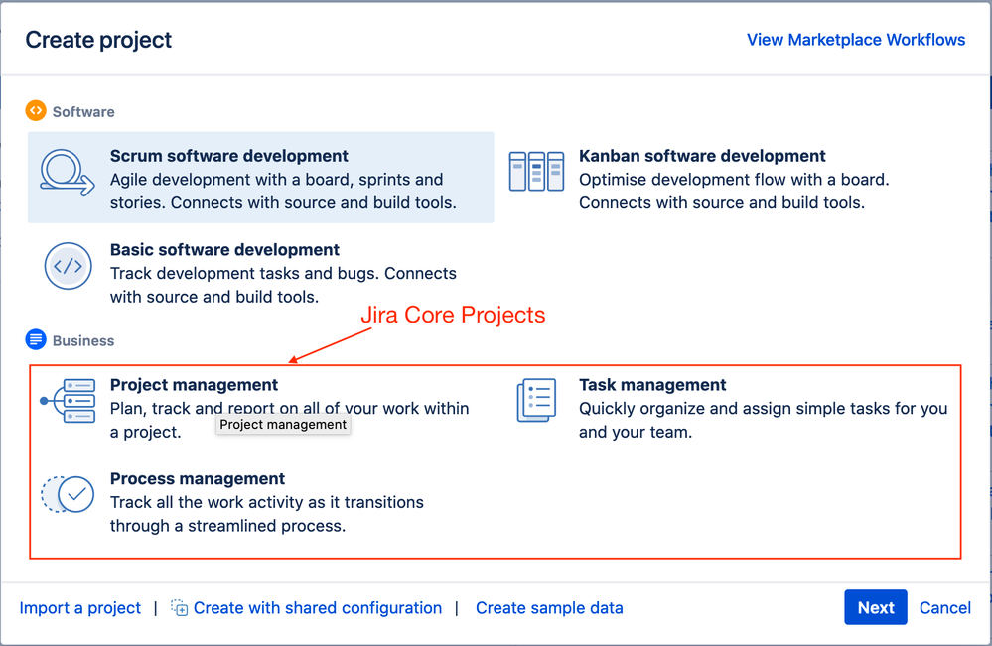The width and height of the screenshot is (992, 646).
Task: Click the Project management nodes icon
Action: pyautogui.click(x=68, y=401)
